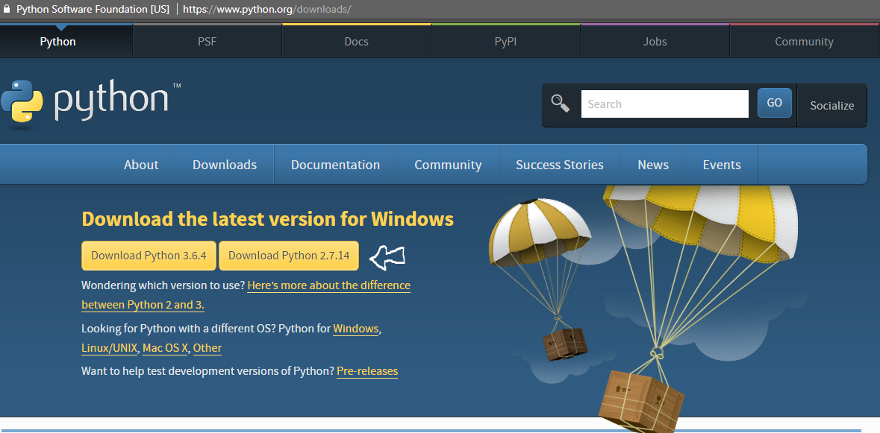The height and width of the screenshot is (433, 880).
Task: Switch to the PyPI tab
Action: [505, 41]
